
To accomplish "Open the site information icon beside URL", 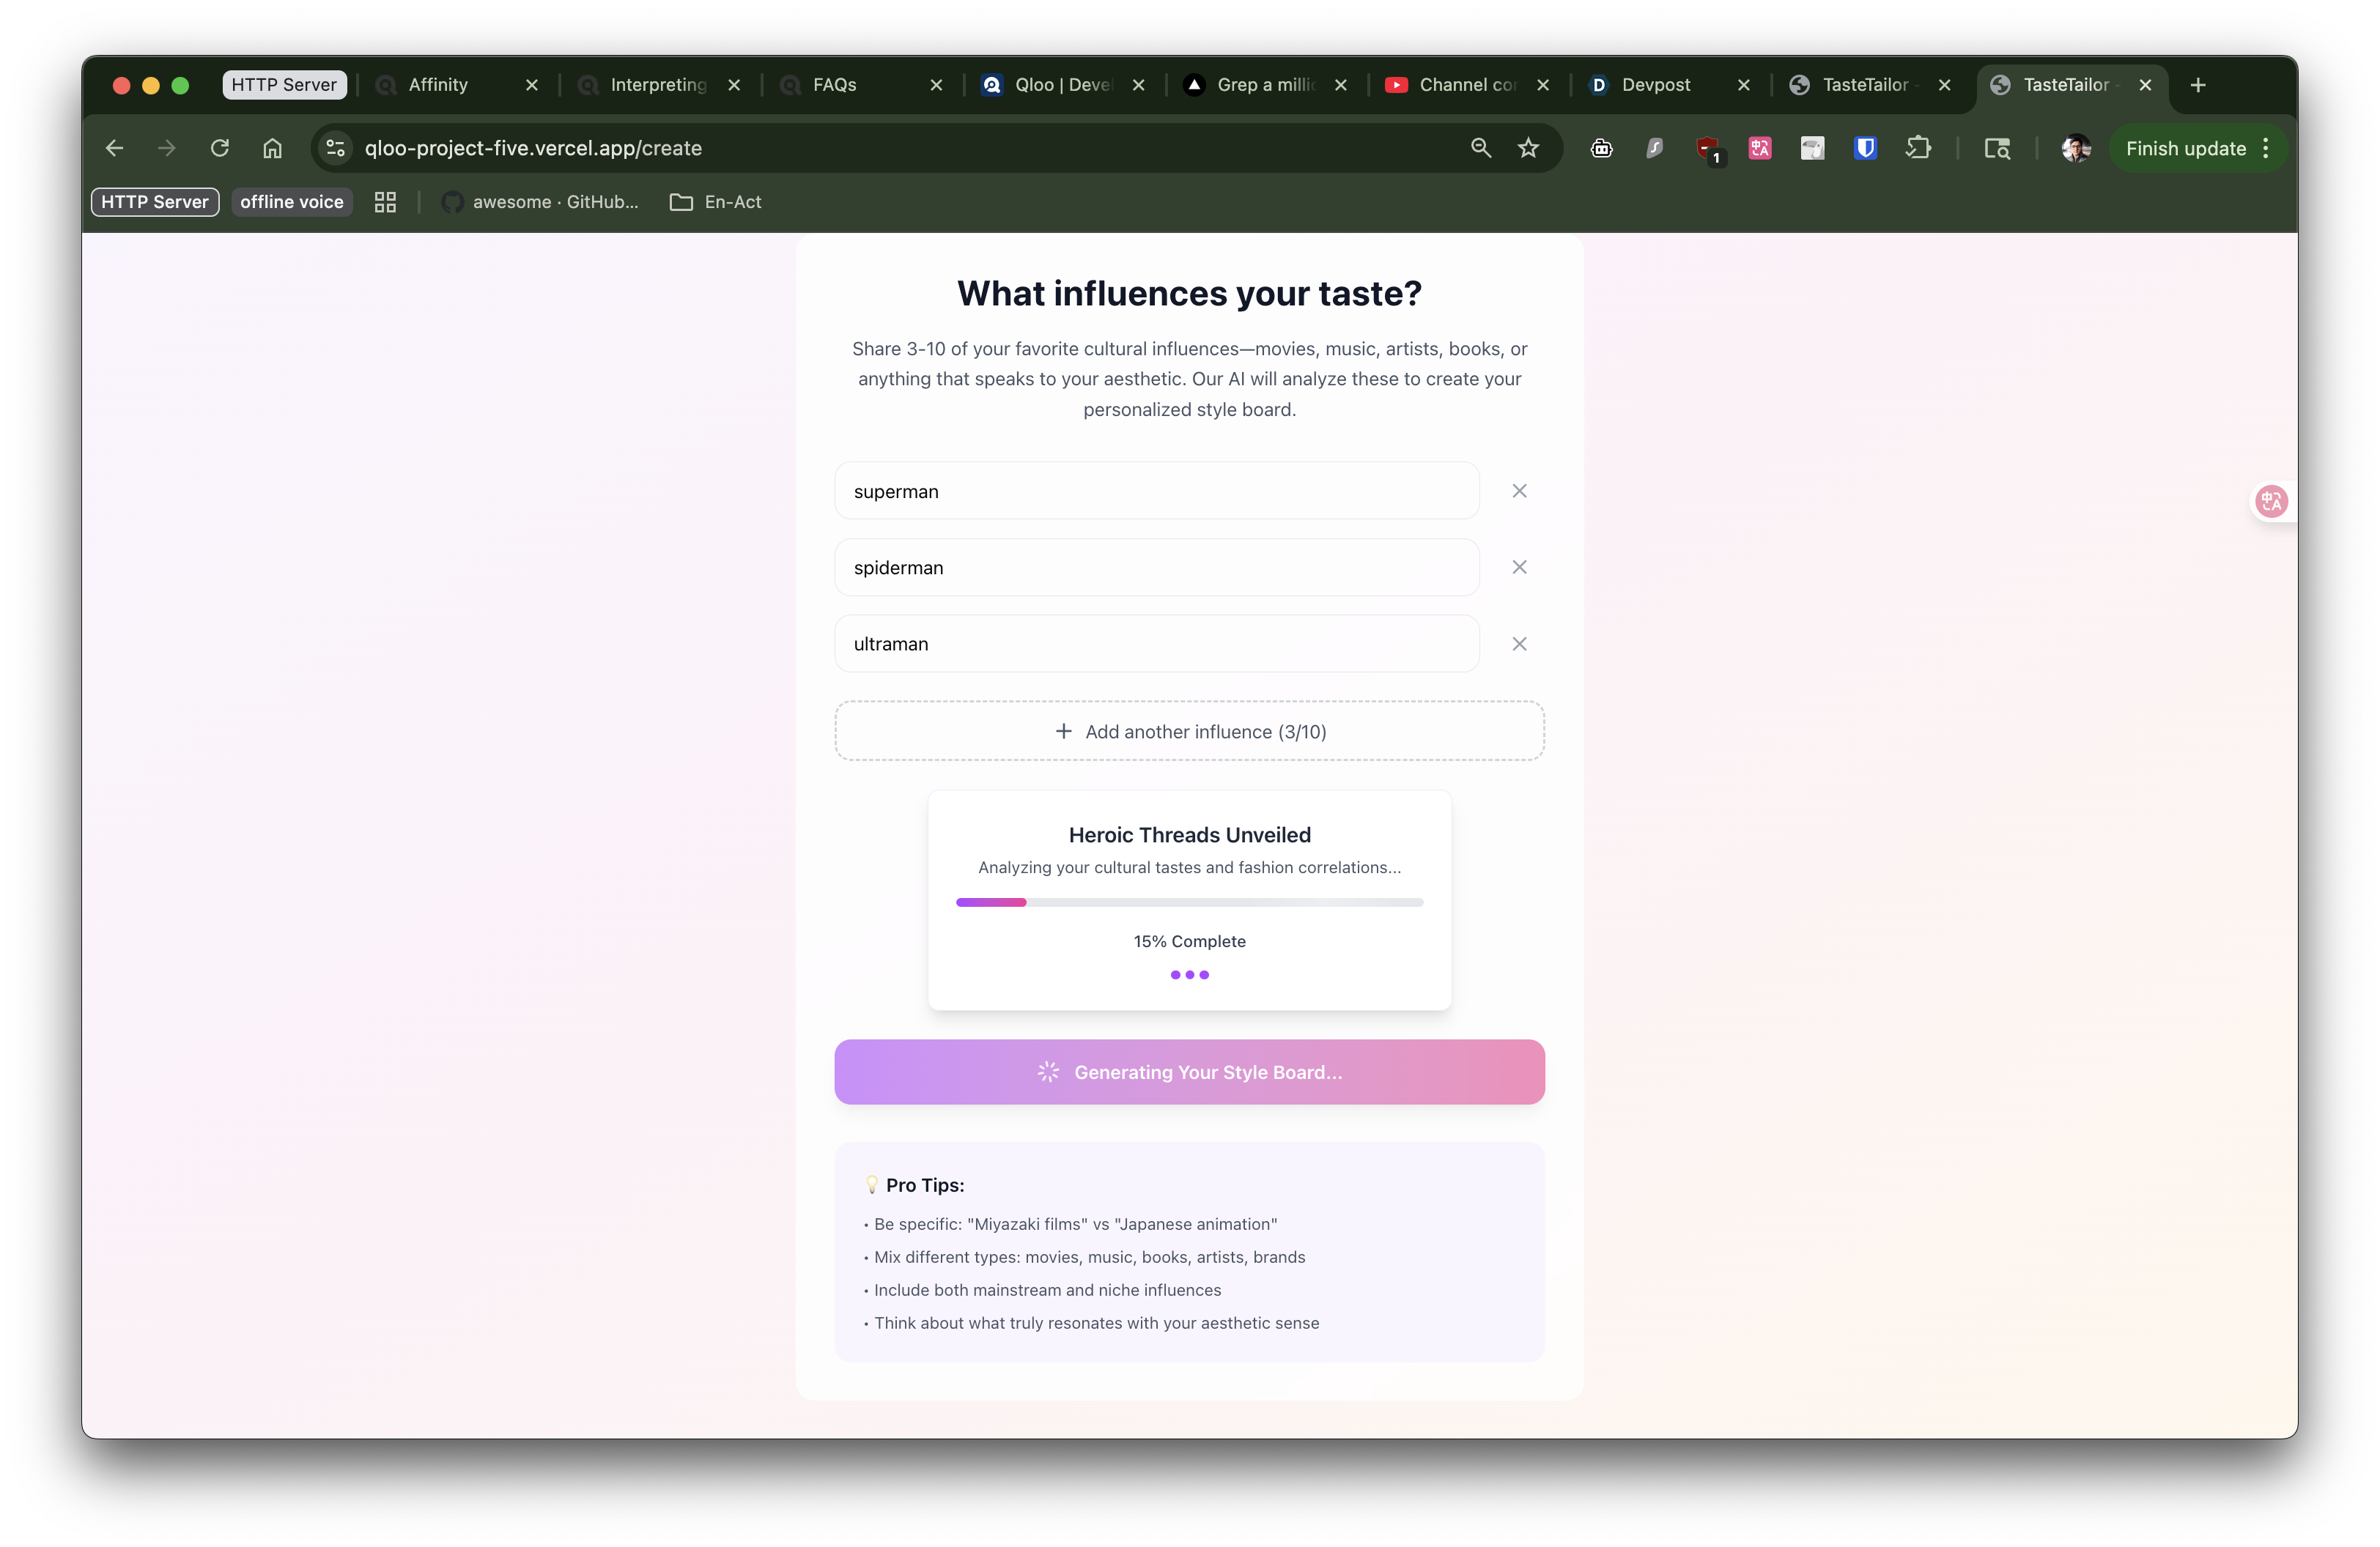I will pyautogui.click(x=336, y=148).
